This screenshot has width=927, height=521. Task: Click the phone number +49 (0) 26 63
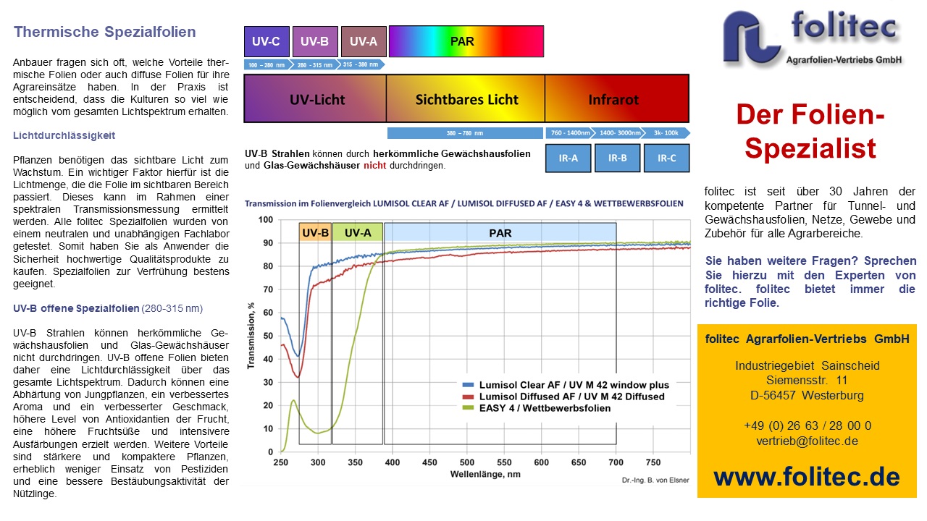[x=807, y=425]
